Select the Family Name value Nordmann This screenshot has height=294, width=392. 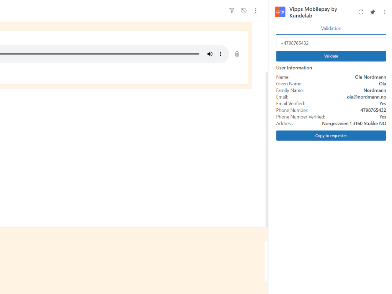point(375,90)
